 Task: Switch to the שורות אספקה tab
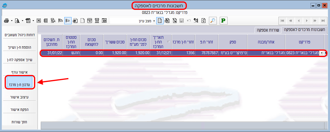(267, 30)
